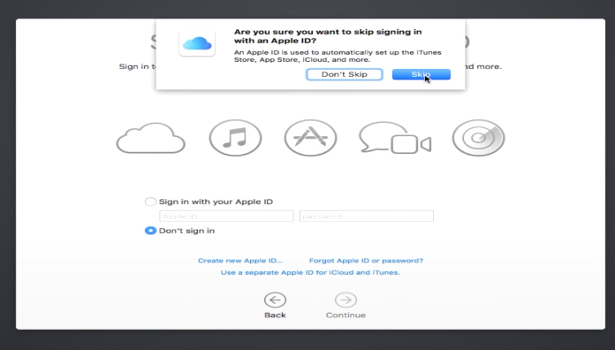Click the Messages and FaceTime icon
The image size is (615, 350).
[395, 137]
